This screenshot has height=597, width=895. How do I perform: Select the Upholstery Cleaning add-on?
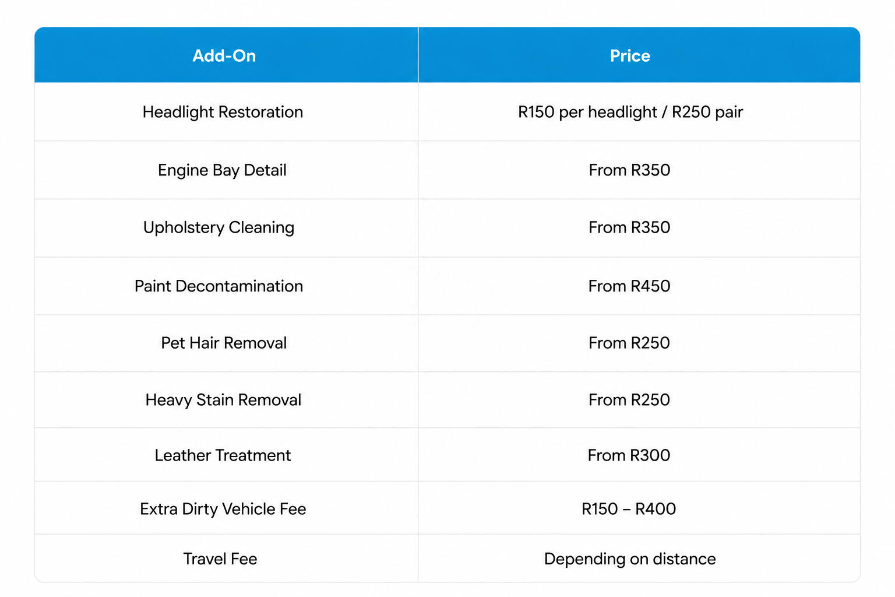219,227
